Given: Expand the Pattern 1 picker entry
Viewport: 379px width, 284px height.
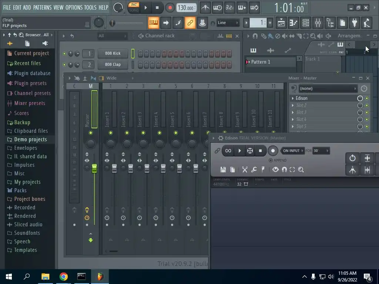Looking at the screenshot, I should (247, 62).
